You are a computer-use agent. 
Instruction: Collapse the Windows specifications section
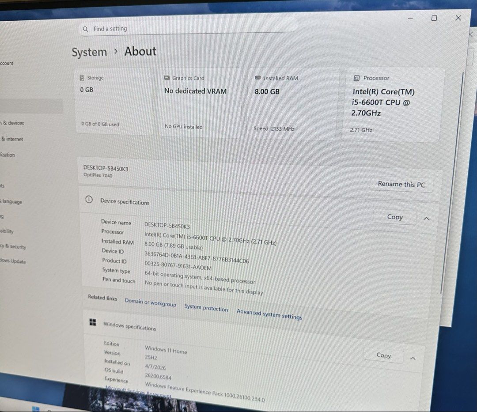coord(413,359)
